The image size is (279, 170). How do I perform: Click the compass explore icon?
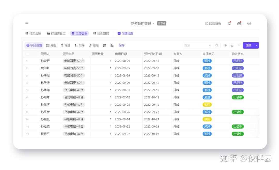[x=249, y=23]
